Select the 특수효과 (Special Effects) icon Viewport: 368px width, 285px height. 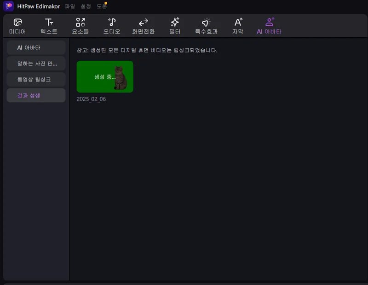206,25
